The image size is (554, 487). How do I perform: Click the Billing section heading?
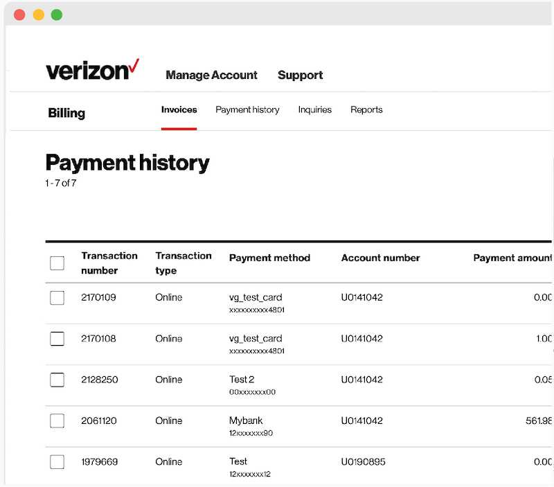coord(66,114)
